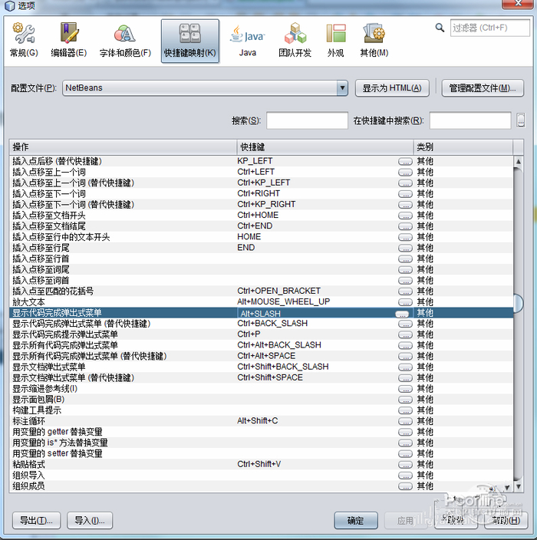Screen dimensions: 537x540
Task: Click 导入(I)... import button
Action: point(90,520)
